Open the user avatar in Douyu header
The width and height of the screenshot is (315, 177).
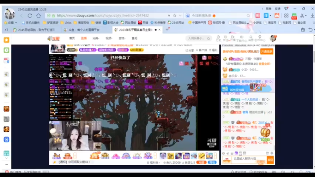273,38
